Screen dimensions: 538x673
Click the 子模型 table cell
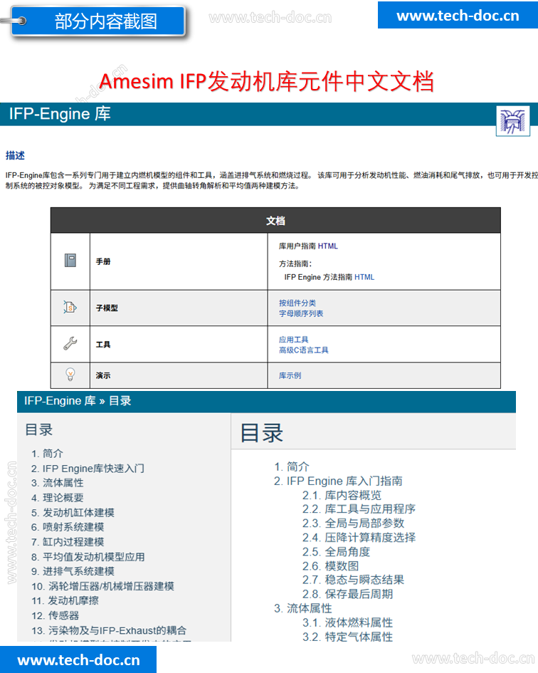coord(179,308)
